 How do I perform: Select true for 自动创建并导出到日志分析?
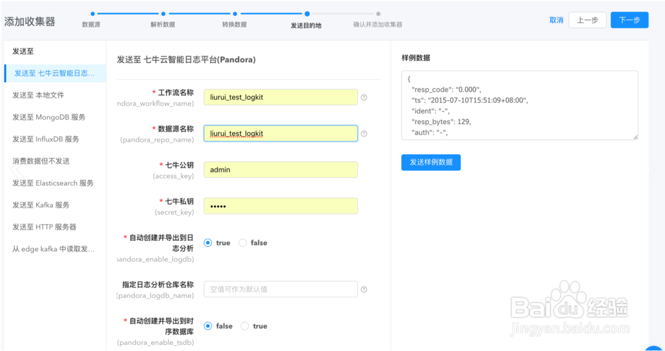(x=207, y=243)
